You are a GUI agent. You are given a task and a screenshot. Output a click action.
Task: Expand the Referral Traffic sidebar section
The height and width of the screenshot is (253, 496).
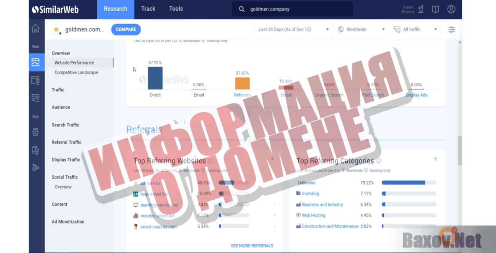pos(66,142)
